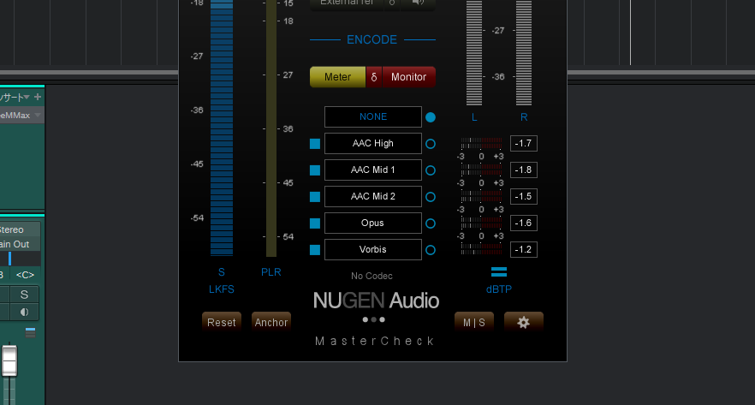The width and height of the screenshot is (755, 405).
Task: Select the AAC Mid 2 radio button
Action: point(431,196)
